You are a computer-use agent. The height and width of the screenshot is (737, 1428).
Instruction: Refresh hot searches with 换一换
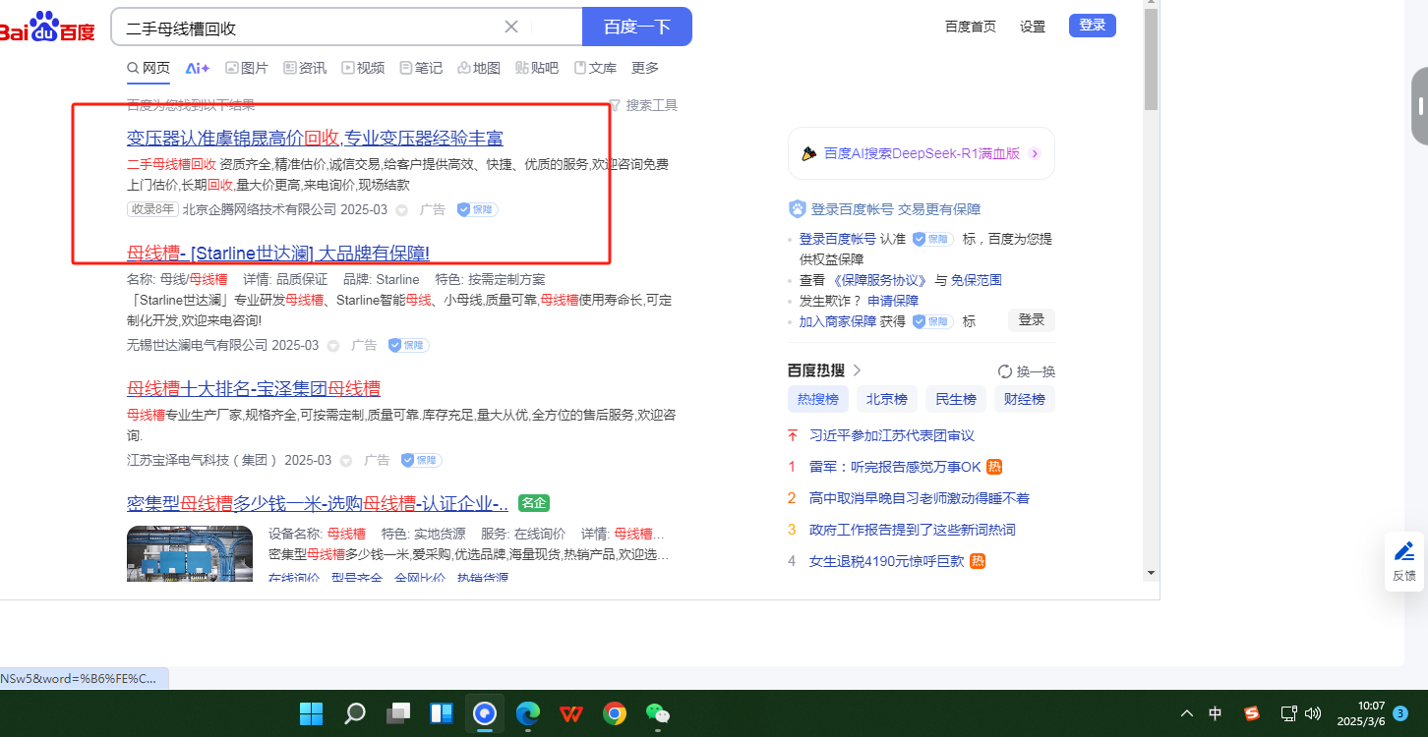click(1027, 371)
